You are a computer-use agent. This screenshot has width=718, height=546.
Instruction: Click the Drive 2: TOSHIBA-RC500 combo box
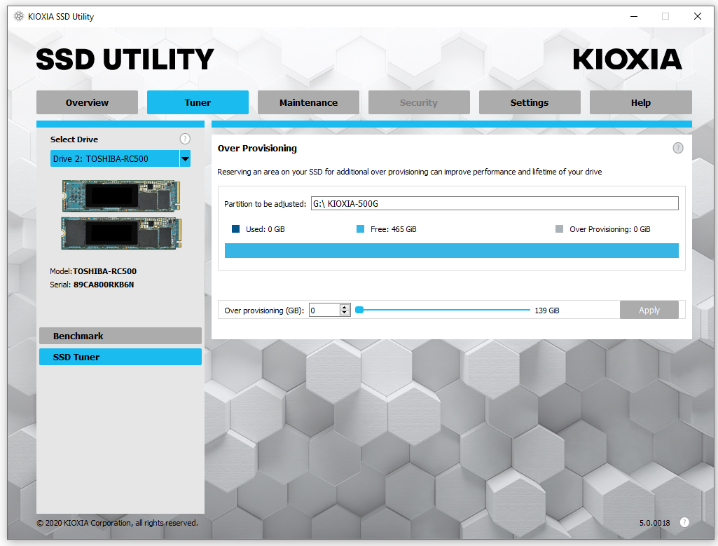pyautogui.click(x=120, y=159)
